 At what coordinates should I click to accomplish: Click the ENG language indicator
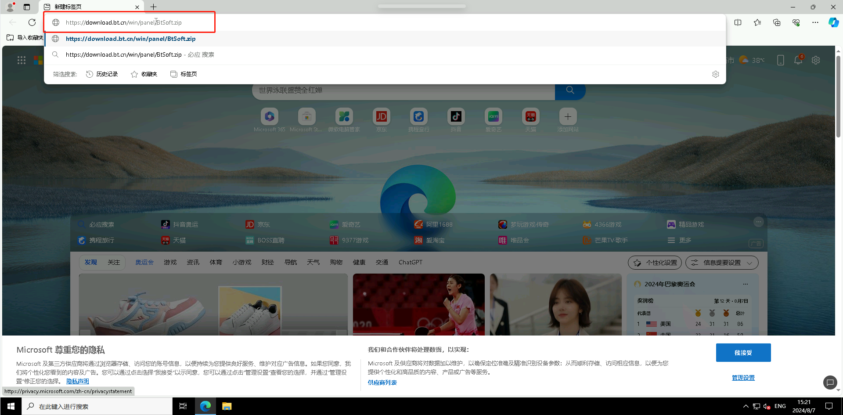tap(780, 406)
